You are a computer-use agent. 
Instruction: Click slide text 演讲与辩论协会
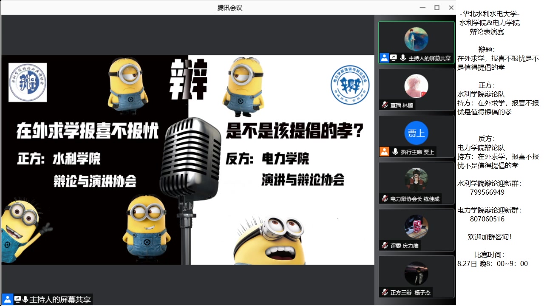pos(303,180)
